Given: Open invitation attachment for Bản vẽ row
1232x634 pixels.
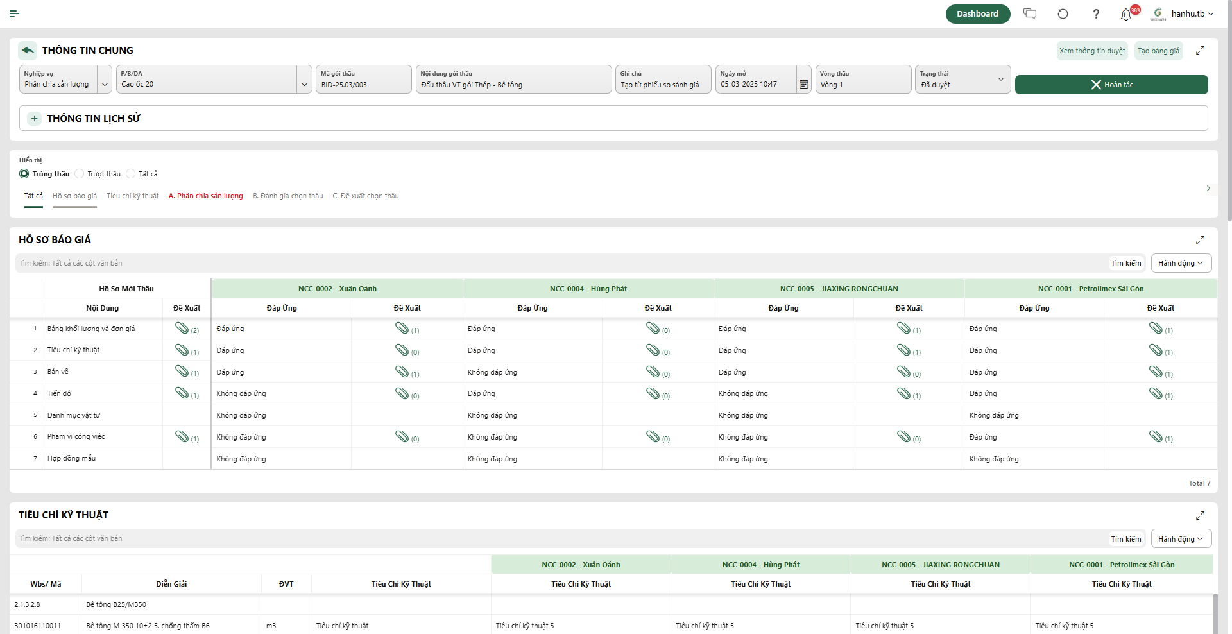Looking at the screenshot, I should tap(182, 371).
